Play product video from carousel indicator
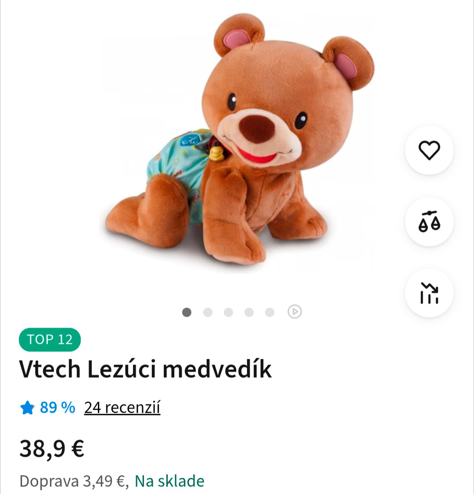474x494 pixels. 294,312
